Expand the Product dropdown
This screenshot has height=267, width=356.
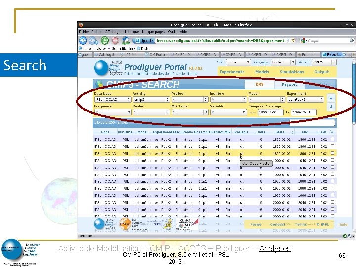190,99
